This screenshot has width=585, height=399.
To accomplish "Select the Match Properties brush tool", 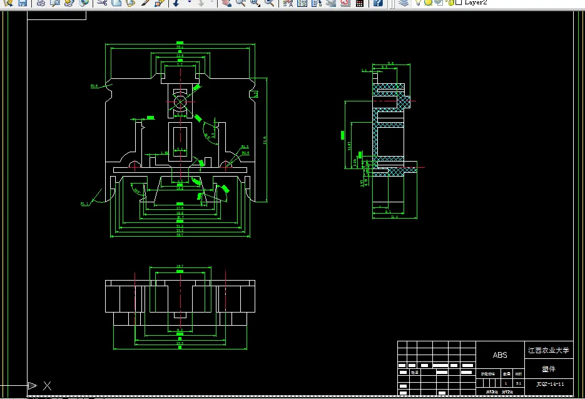I will pyautogui.click(x=146, y=3).
